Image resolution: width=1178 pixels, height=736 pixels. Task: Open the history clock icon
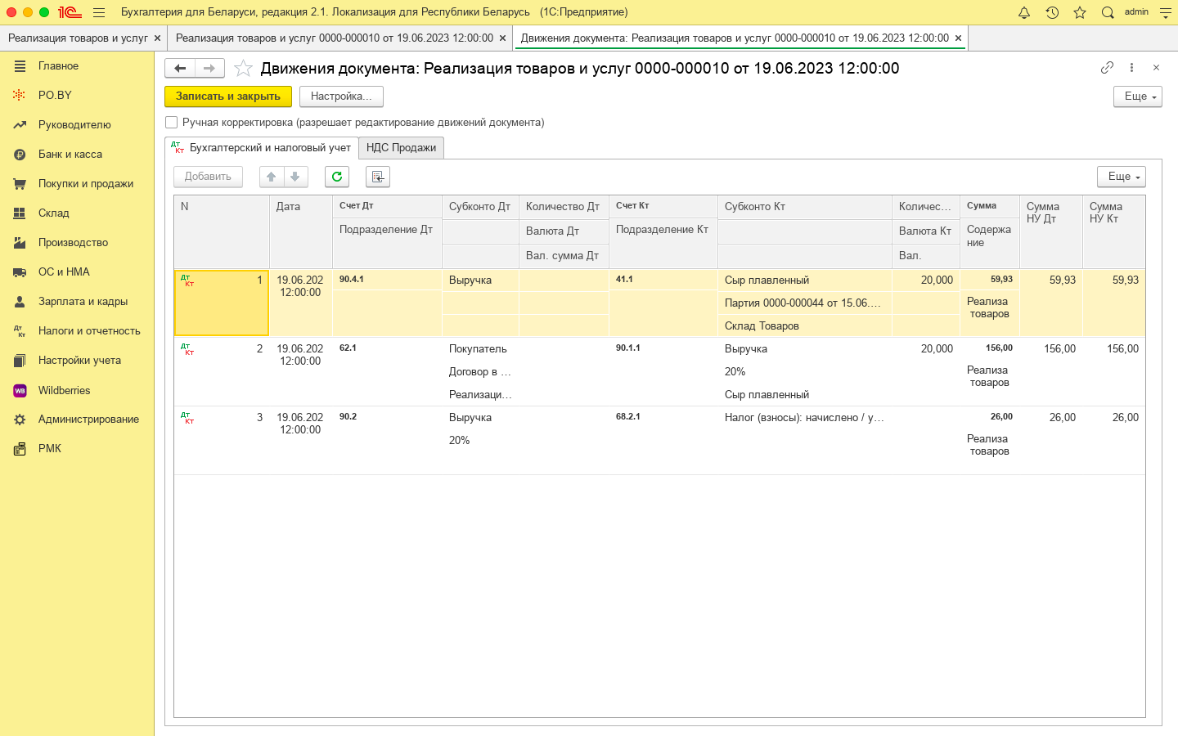1052,12
